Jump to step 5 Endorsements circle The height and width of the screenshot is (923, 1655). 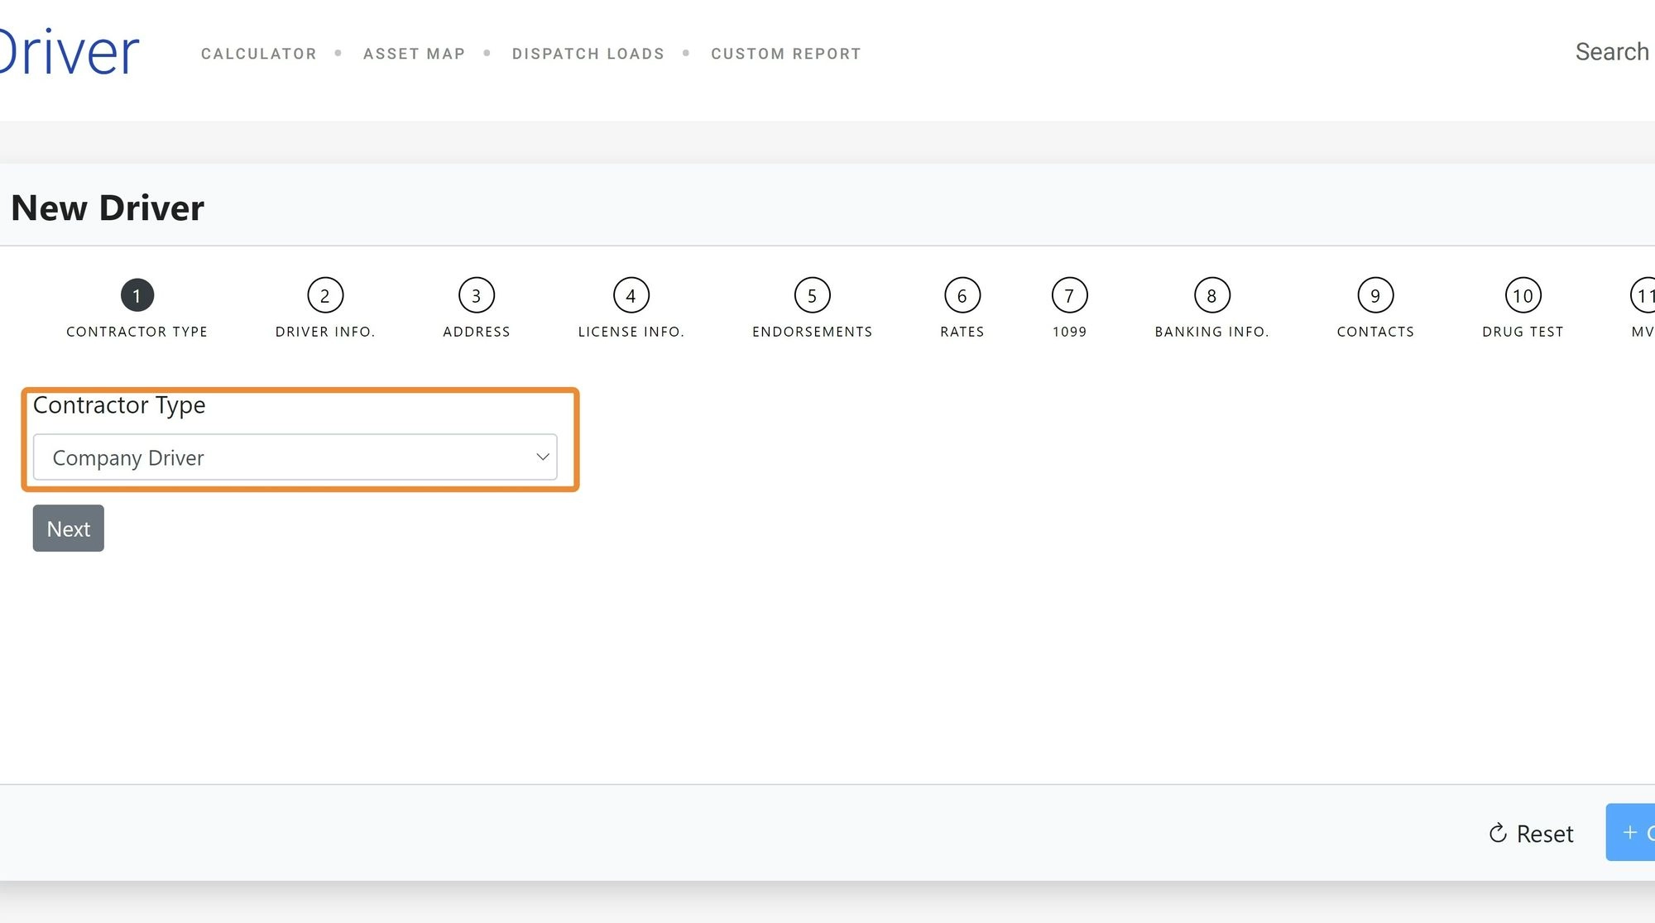[813, 295]
